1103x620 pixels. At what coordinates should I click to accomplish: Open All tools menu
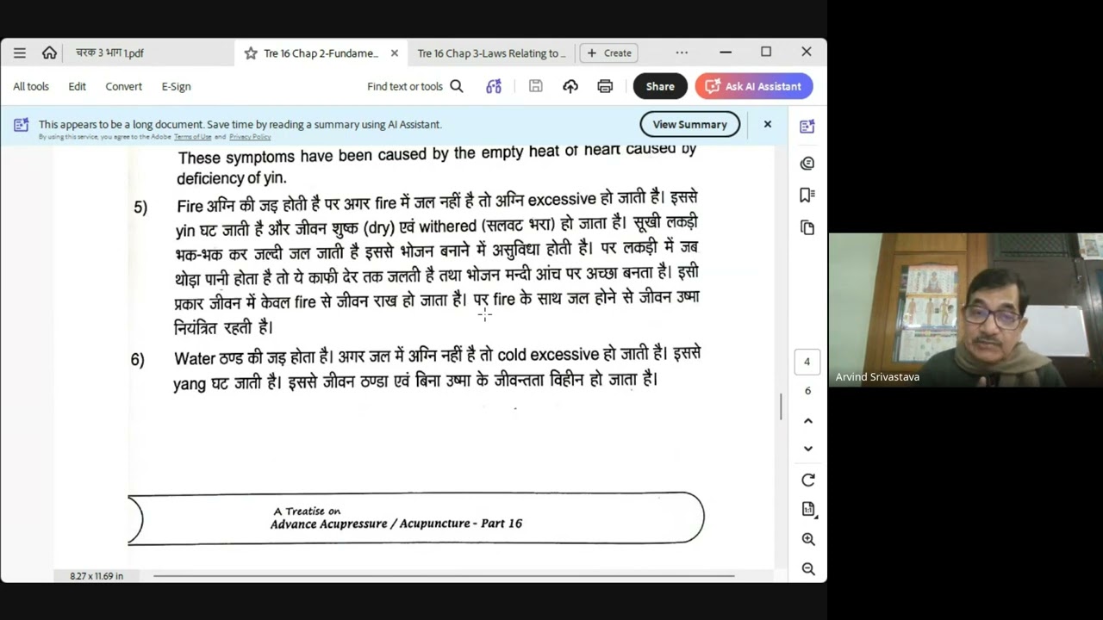(31, 86)
